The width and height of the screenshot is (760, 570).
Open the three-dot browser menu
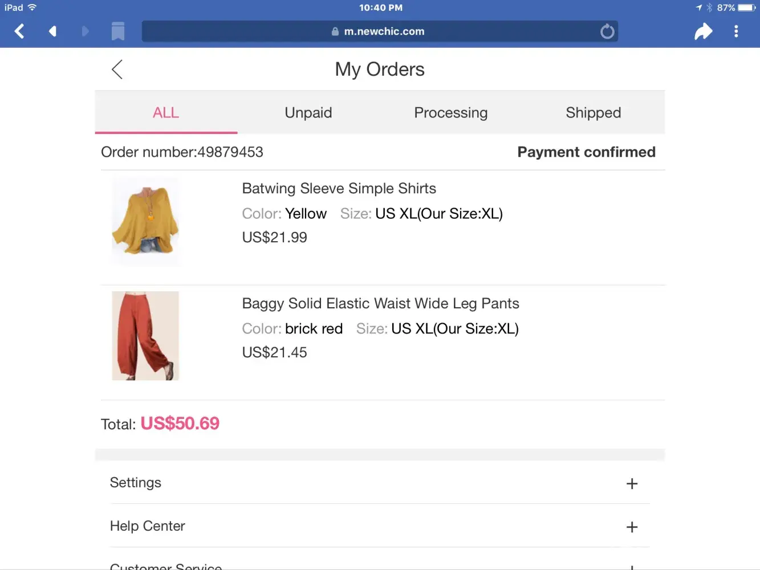coord(736,31)
